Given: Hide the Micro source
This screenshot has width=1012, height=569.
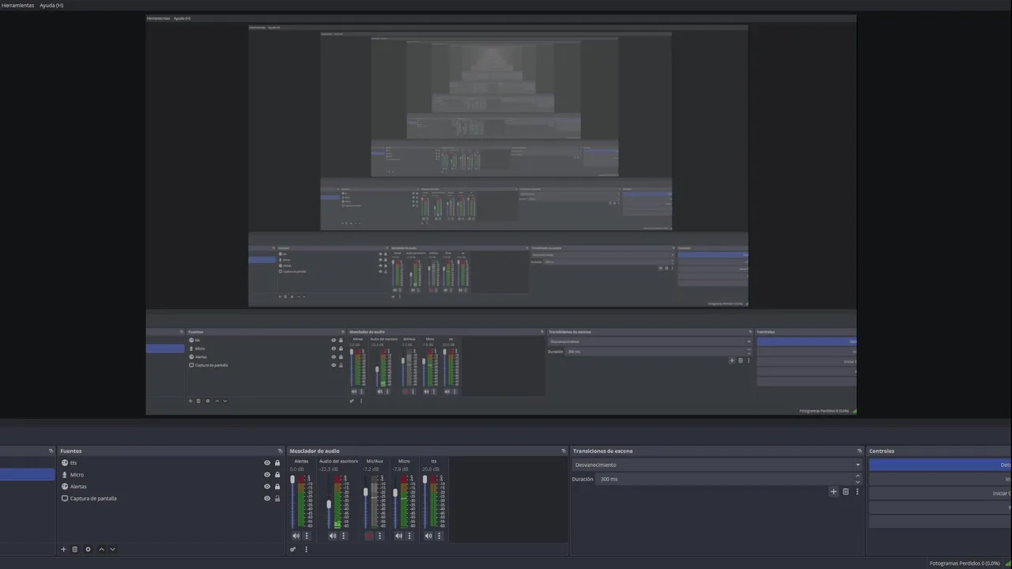Looking at the screenshot, I should point(267,475).
